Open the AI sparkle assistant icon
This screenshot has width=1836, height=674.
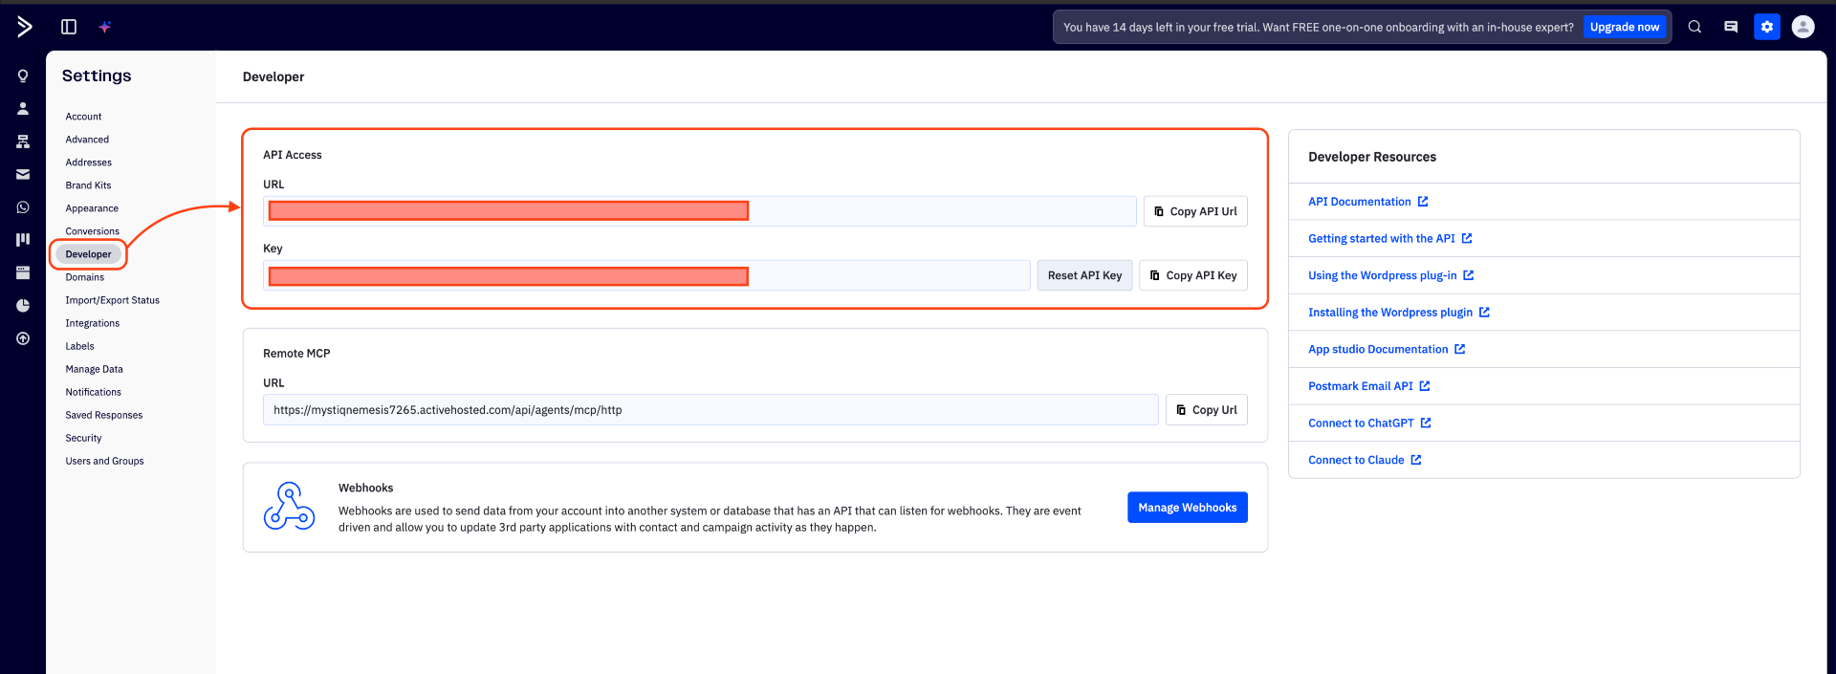(105, 27)
